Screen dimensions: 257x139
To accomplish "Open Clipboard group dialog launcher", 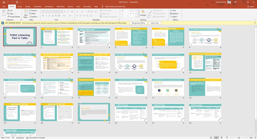I will click(x=21, y=20).
